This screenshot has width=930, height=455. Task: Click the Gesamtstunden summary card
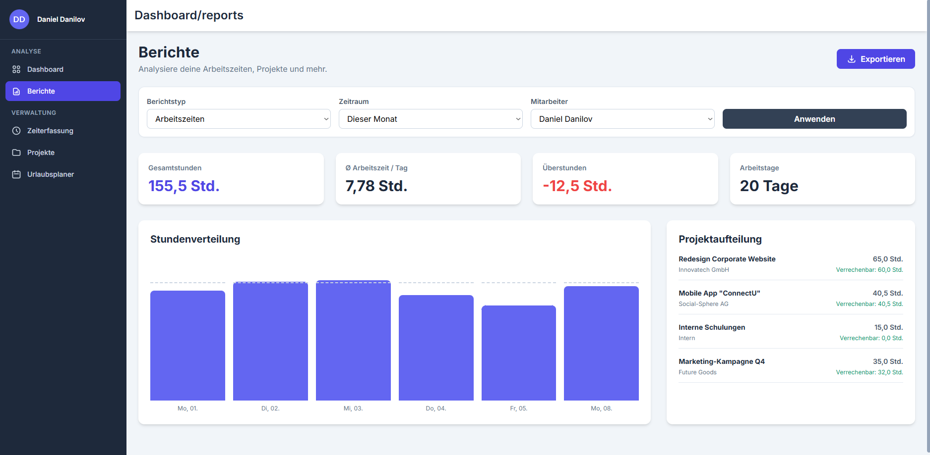point(231,178)
